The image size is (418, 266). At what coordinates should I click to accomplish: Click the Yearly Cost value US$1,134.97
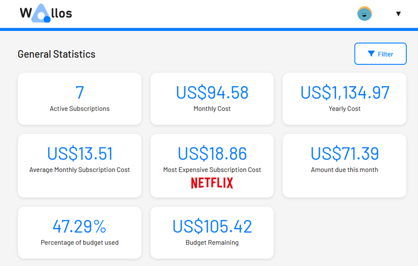345,93
